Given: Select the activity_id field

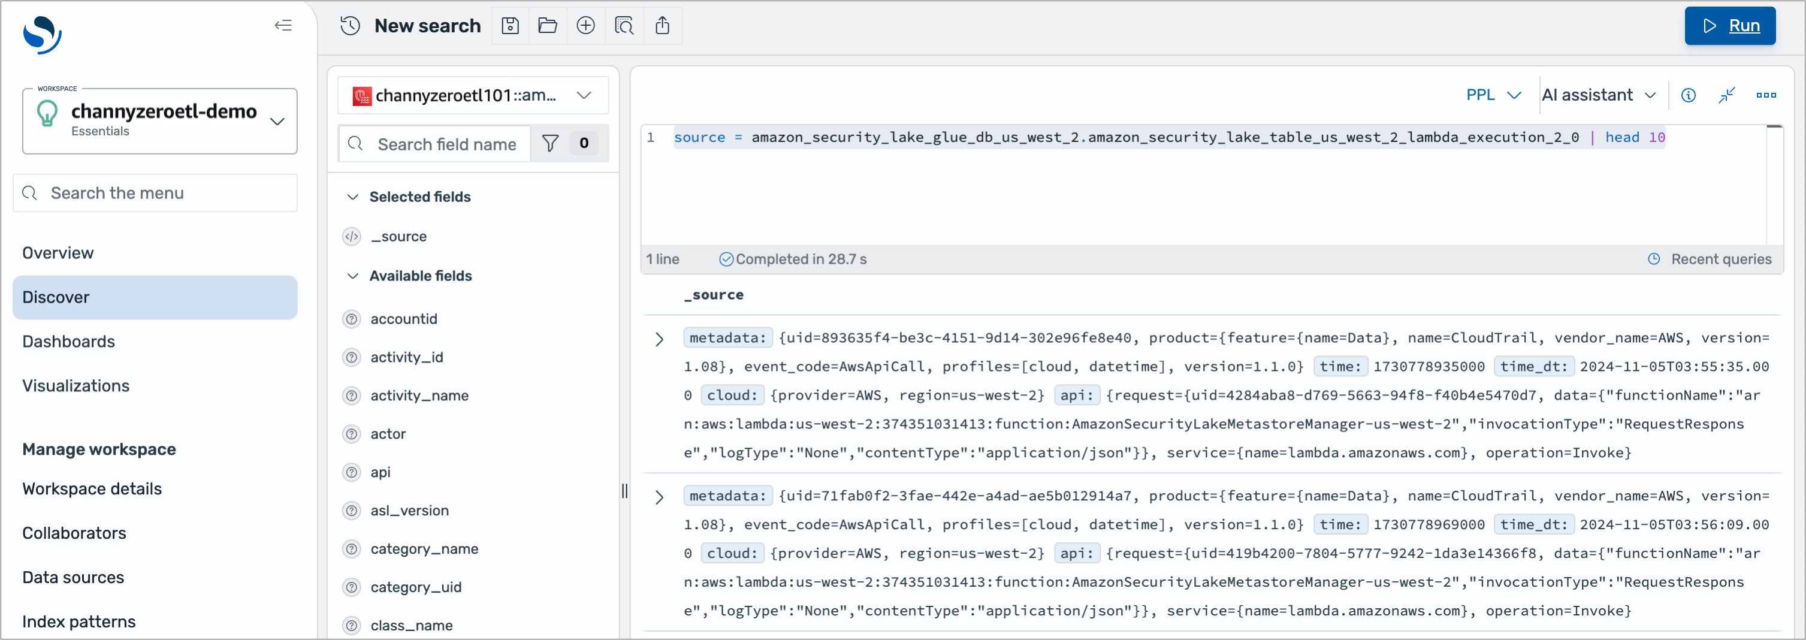Looking at the screenshot, I should point(407,358).
